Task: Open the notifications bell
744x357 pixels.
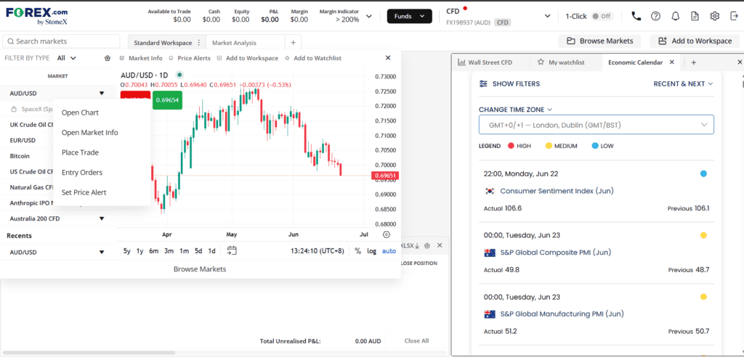Action: (676, 16)
